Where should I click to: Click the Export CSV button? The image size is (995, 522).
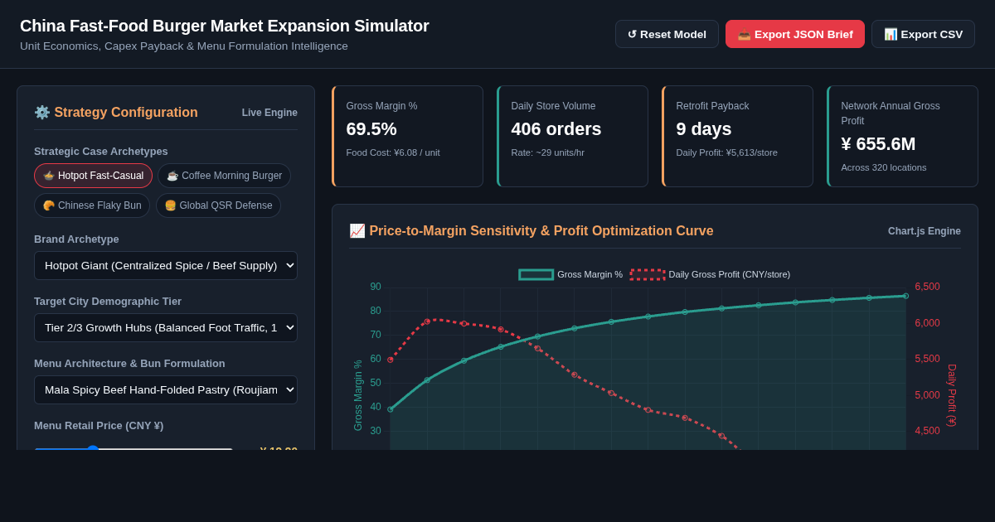(x=923, y=34)
